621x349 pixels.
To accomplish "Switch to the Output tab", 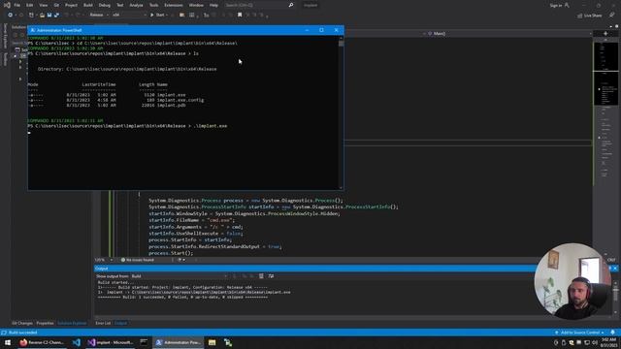I will click(x=120, y=323).
